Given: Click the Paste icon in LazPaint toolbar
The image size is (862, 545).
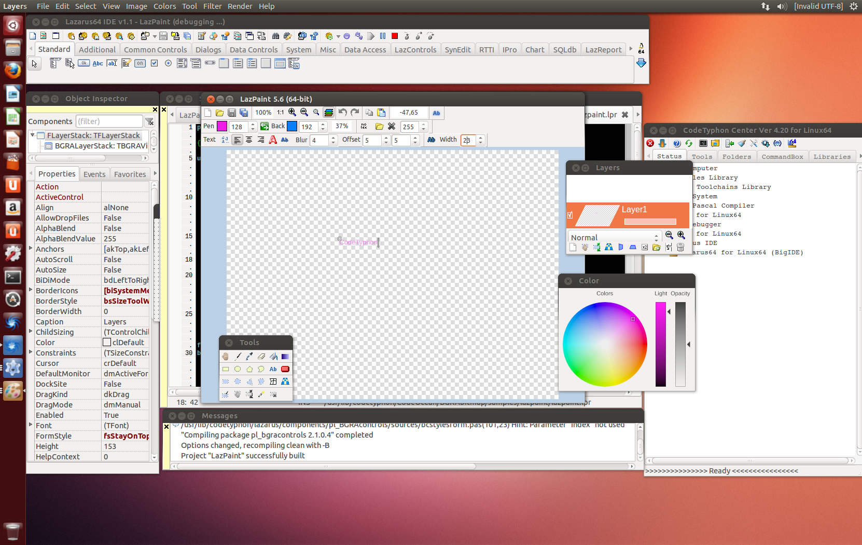Looking at the screenshot, I should coord(382,113).
